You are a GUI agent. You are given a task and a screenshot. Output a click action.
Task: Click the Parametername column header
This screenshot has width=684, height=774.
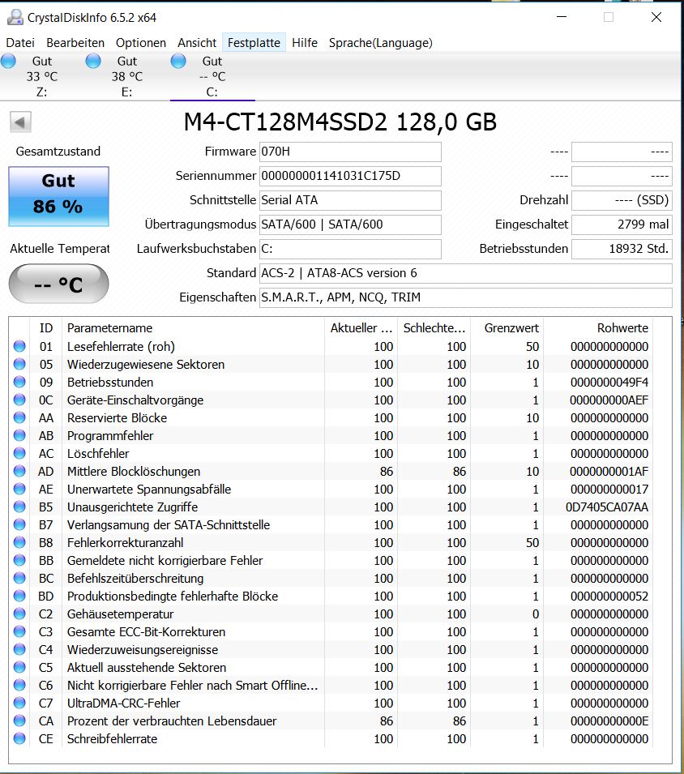(193, 328)
